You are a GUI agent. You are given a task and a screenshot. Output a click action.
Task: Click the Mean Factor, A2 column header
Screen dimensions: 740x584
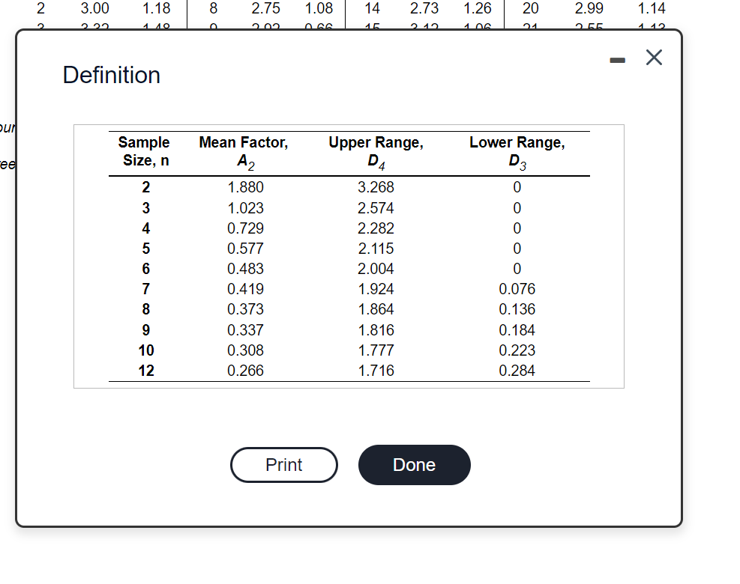point(243,151)
